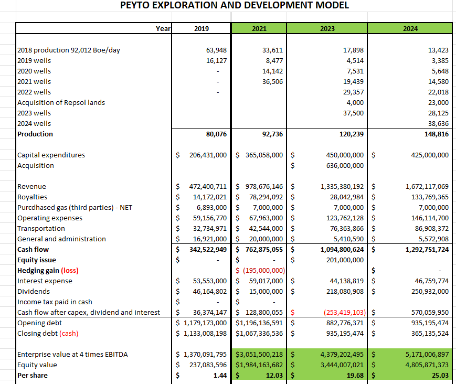Click the bold 'Cash flow' row label
This screenshot has height=384, width=456.
pyautogui.click(x=33, y=249)
